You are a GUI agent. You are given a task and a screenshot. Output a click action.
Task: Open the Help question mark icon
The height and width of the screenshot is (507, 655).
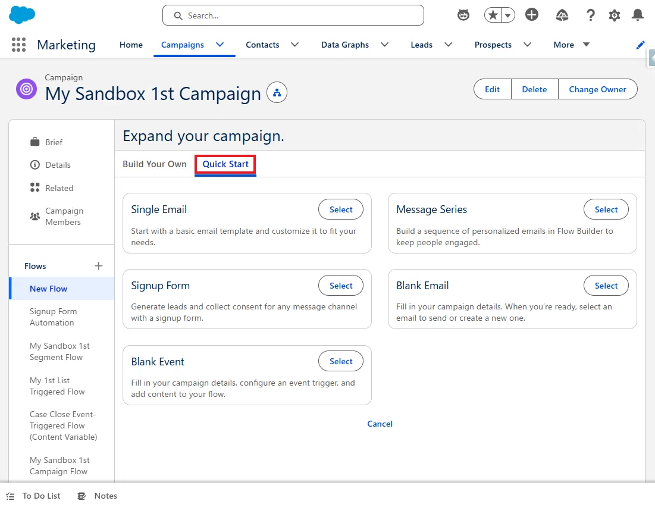pyautogui.click(x=590, y=15)
